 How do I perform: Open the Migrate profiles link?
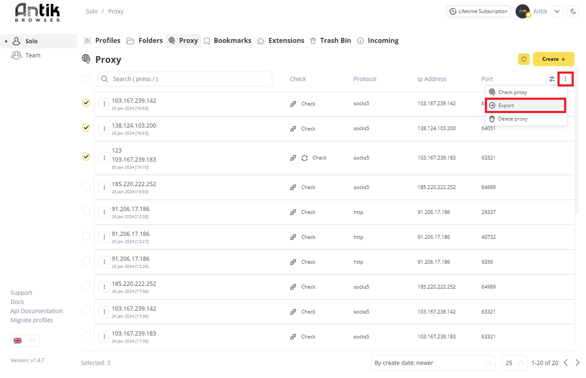click(32, 320)
